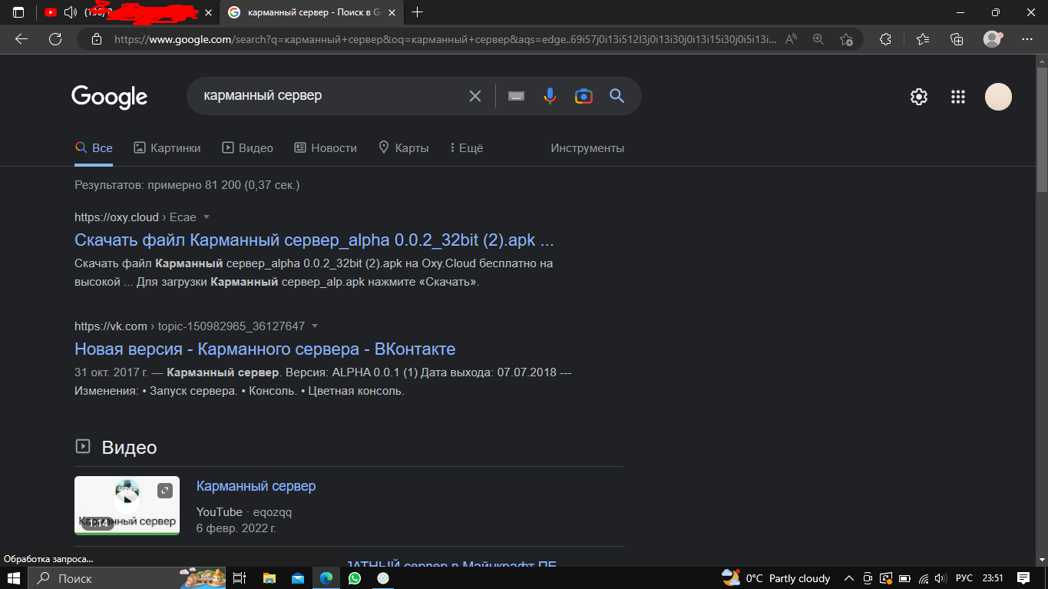Open WhatsApp from the taskbar
This screenshot has width=1048, height=589.
pos(354,578)
